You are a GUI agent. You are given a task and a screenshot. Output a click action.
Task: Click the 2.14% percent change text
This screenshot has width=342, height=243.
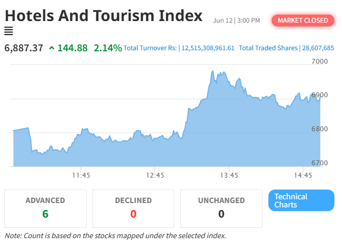pyautogui.click(x=108, y=48)
